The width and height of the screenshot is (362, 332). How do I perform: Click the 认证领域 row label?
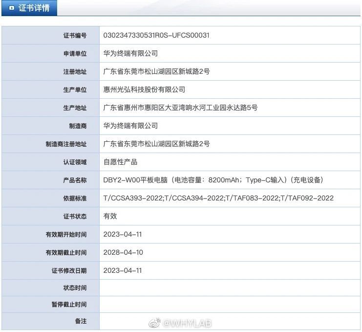tap(75, 162)
